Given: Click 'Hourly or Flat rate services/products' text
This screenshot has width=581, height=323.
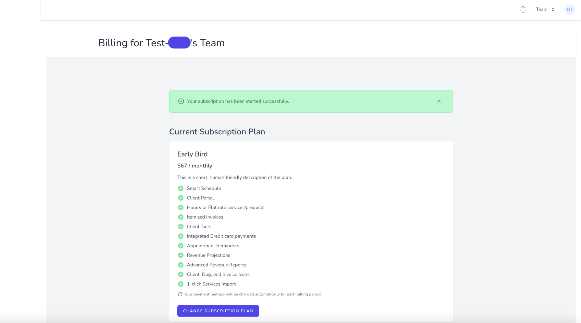Looking at the screenshot, I should pyautogui.click(x=226, y=208).
